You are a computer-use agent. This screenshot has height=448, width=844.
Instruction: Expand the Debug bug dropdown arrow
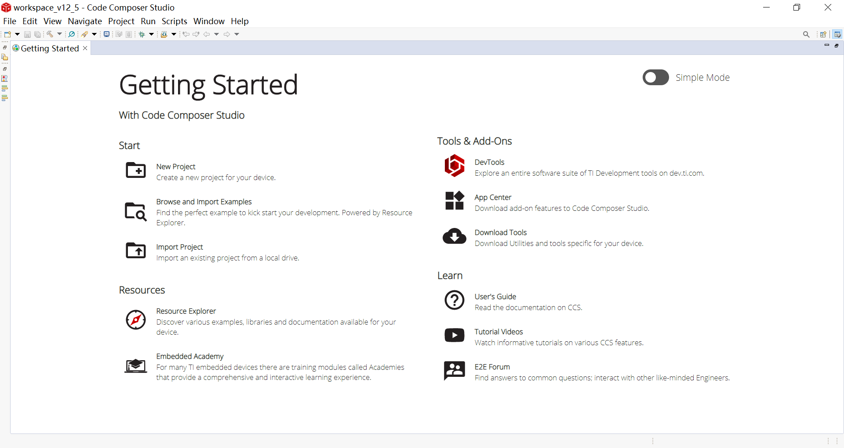point(151,34)
